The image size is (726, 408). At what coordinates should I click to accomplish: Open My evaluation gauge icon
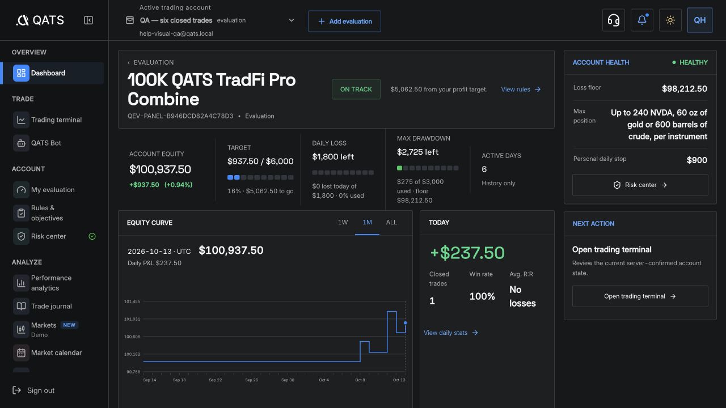tap(21, 190)
